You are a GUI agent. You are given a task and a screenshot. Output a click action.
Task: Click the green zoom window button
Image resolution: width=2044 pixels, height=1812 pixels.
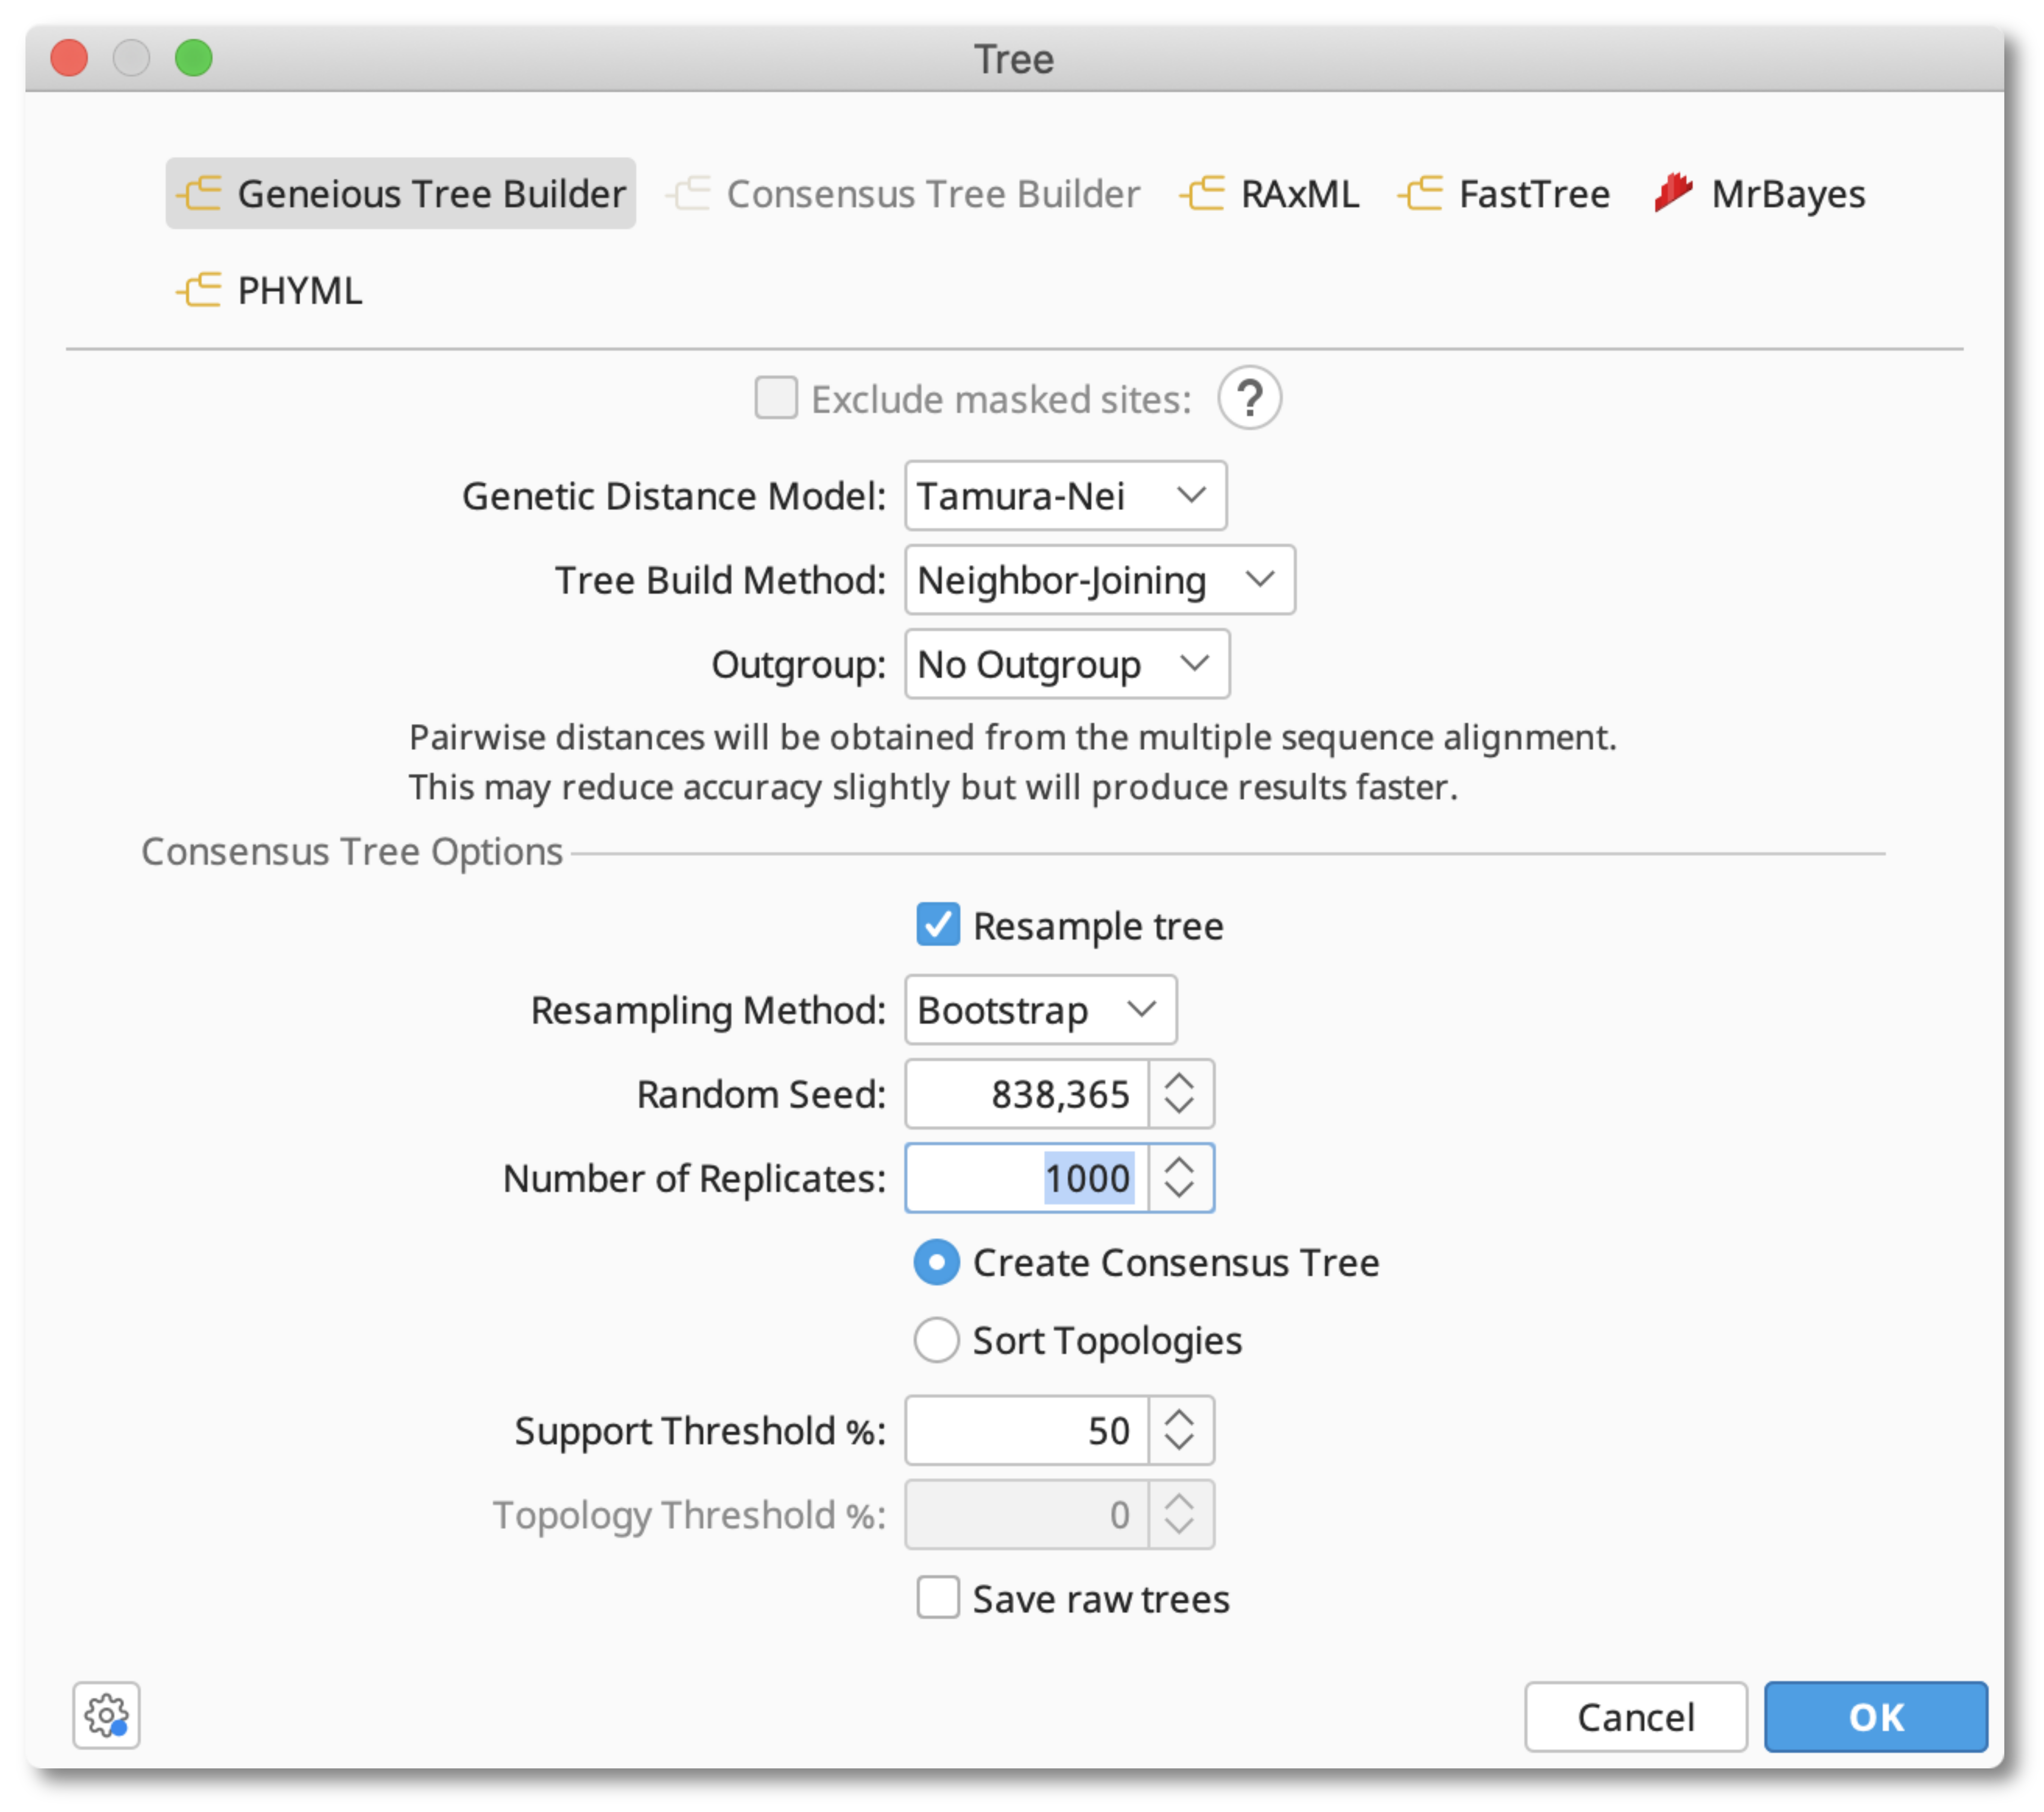click(x=194, y=58)
